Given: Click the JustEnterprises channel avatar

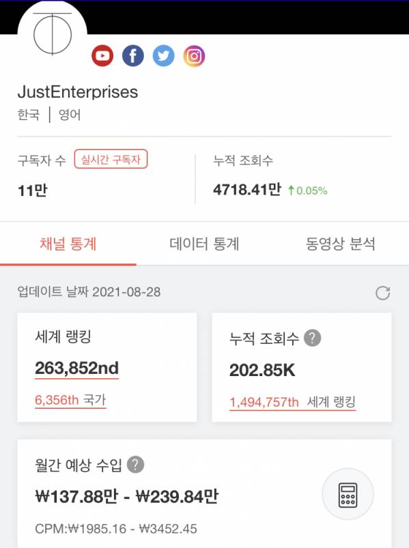Looking at the screenshot, I should pyautogui.click(x=53, y=34).
